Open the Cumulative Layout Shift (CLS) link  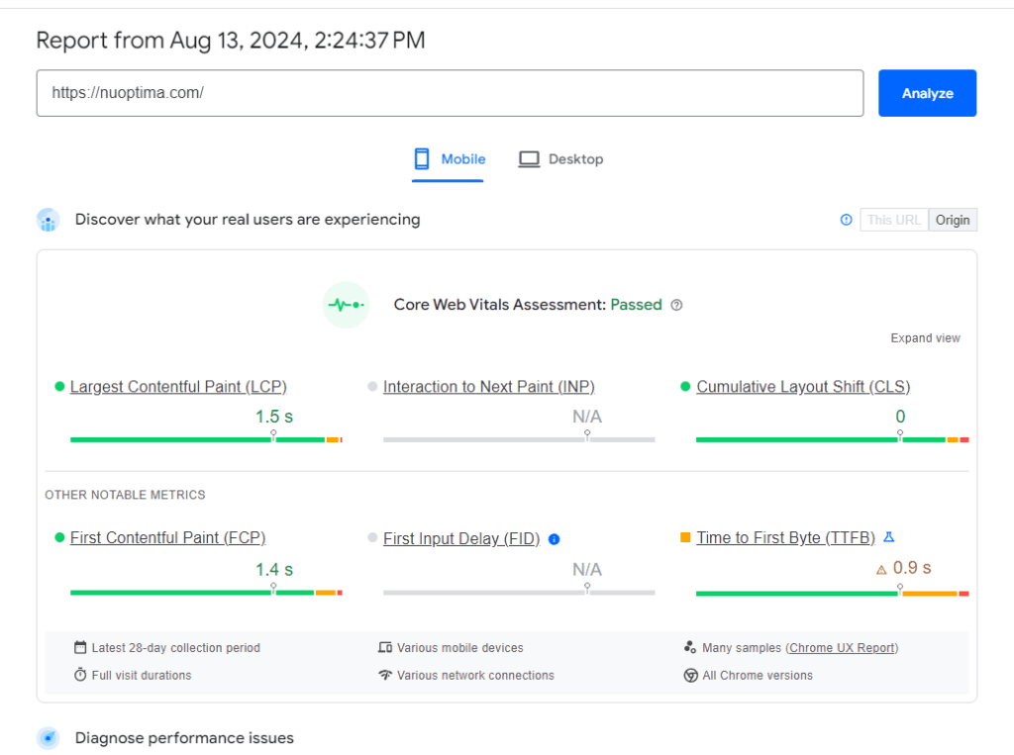[803, 387]
